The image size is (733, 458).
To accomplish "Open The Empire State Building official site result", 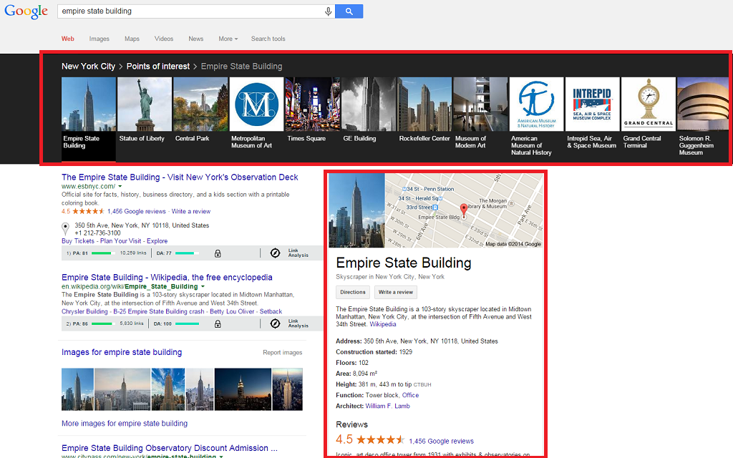I will coord(180,177).
